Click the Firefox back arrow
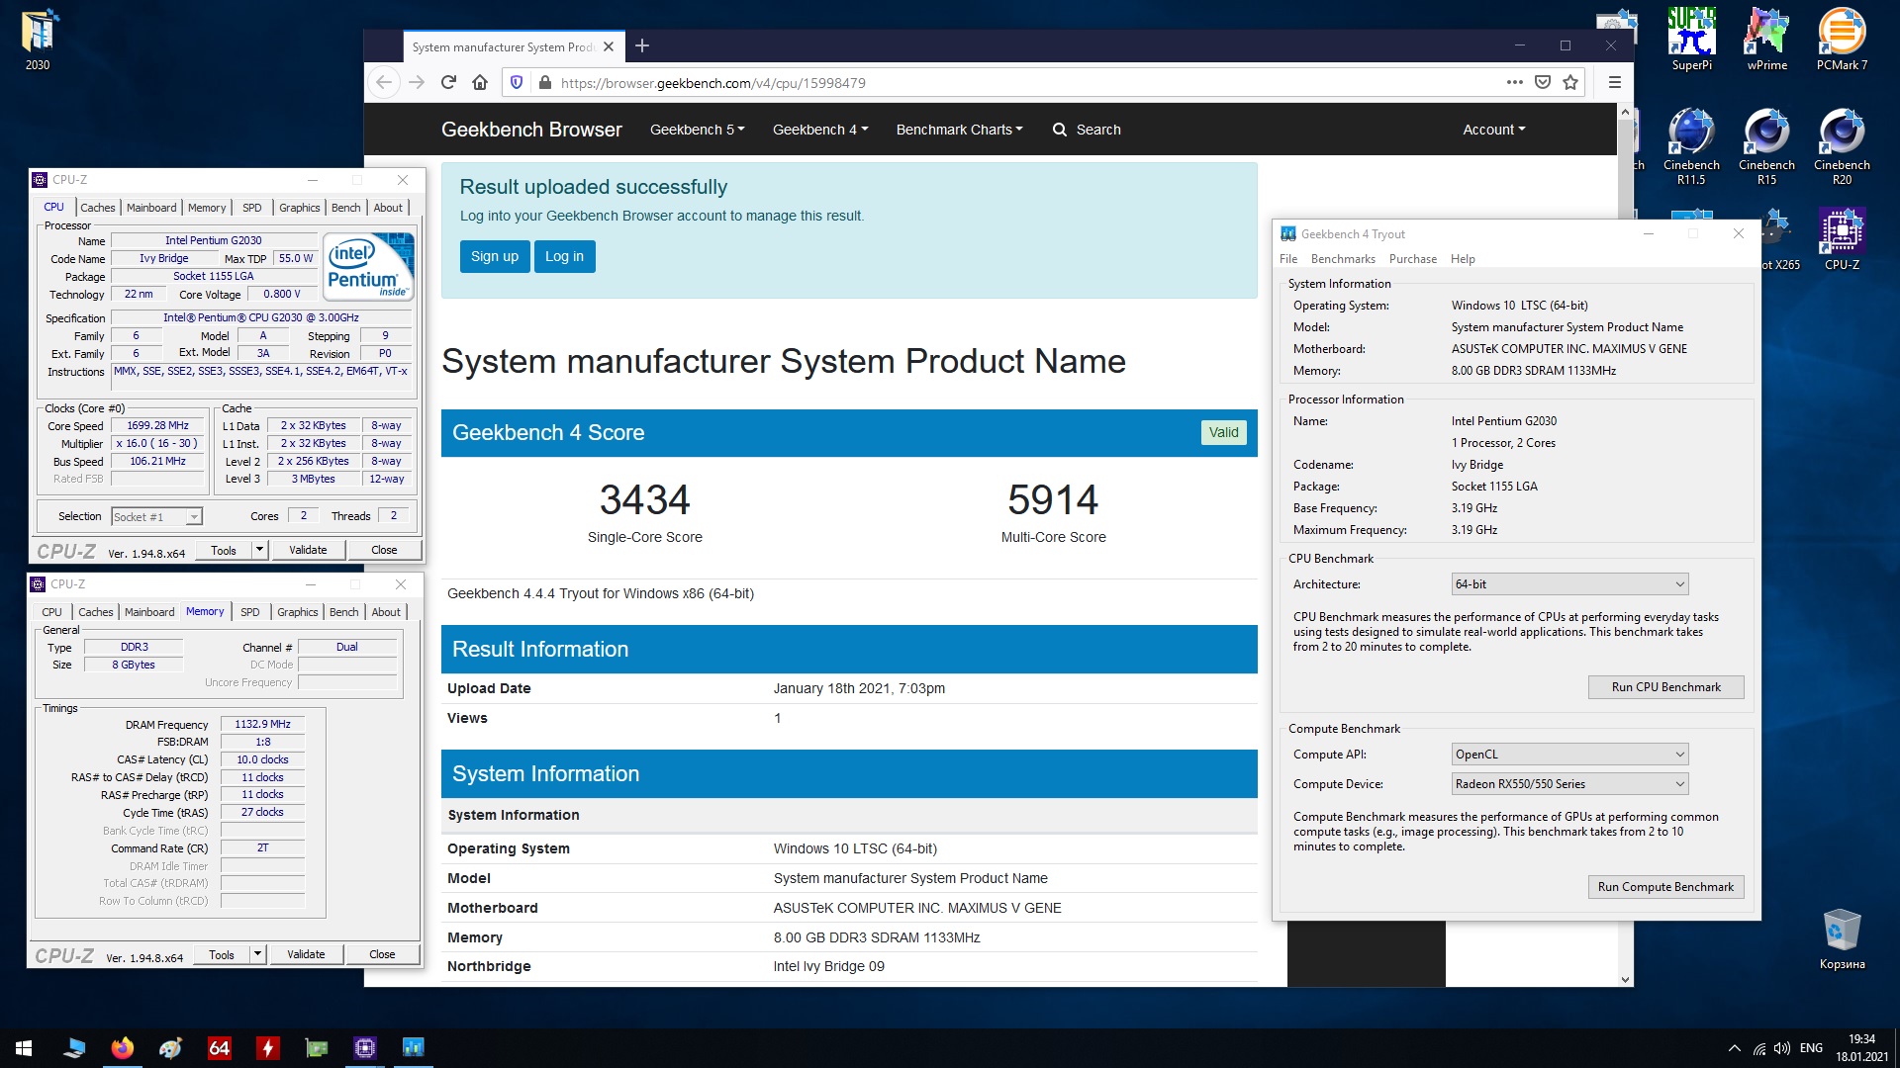 385,82
